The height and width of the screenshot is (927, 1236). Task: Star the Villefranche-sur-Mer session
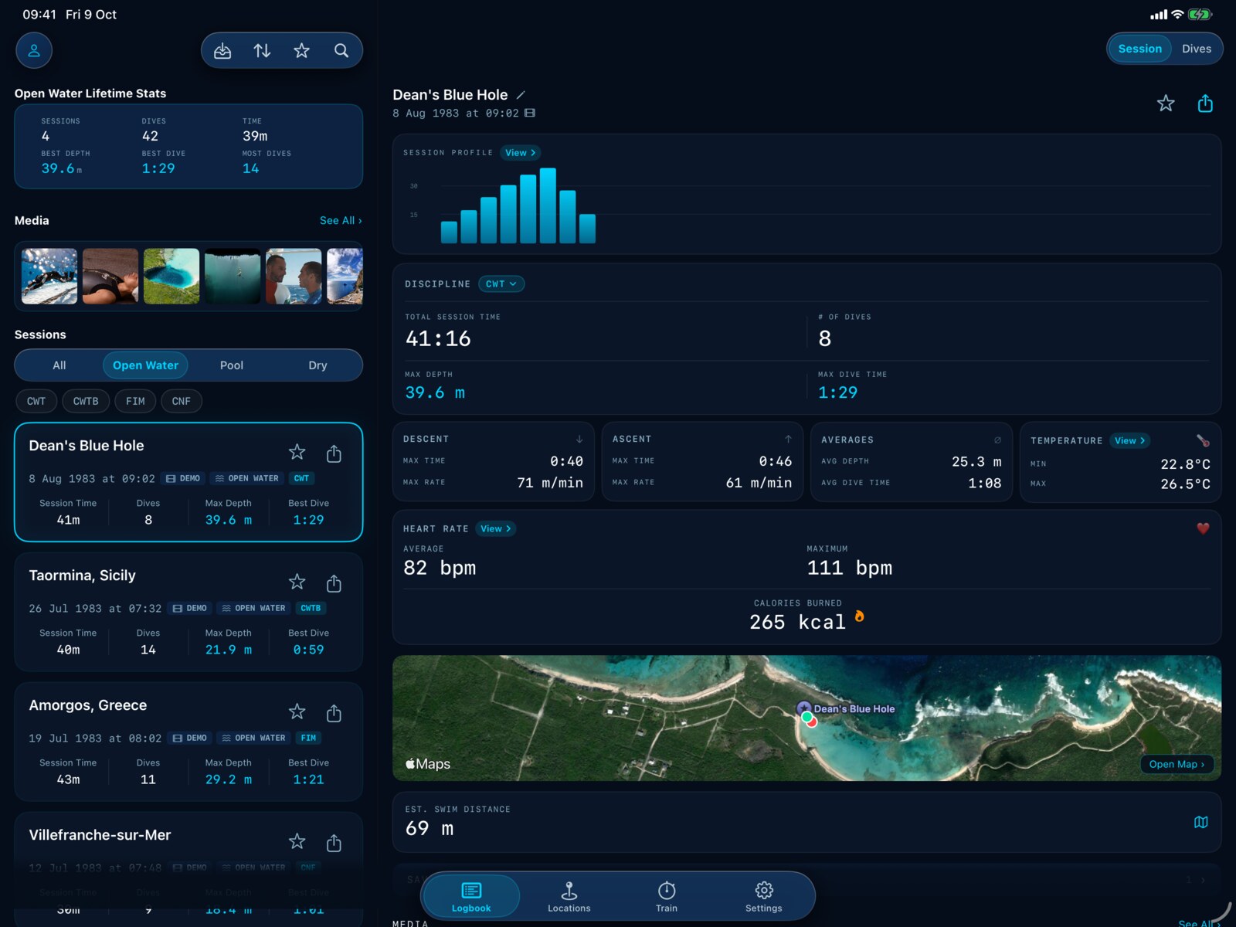[297, 841]
